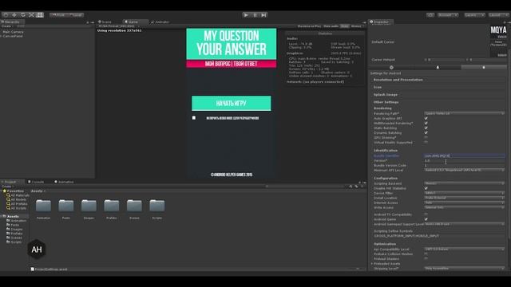Viewport: 511px width, 287px height.
Task: Switch to the Animation tab
Action: point(64,182)
